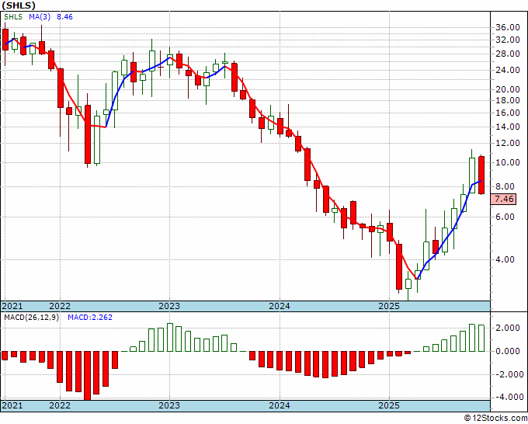Click the MACD:2.262 value label
Screen dimensions: 528x424
(x=90, y=318)
